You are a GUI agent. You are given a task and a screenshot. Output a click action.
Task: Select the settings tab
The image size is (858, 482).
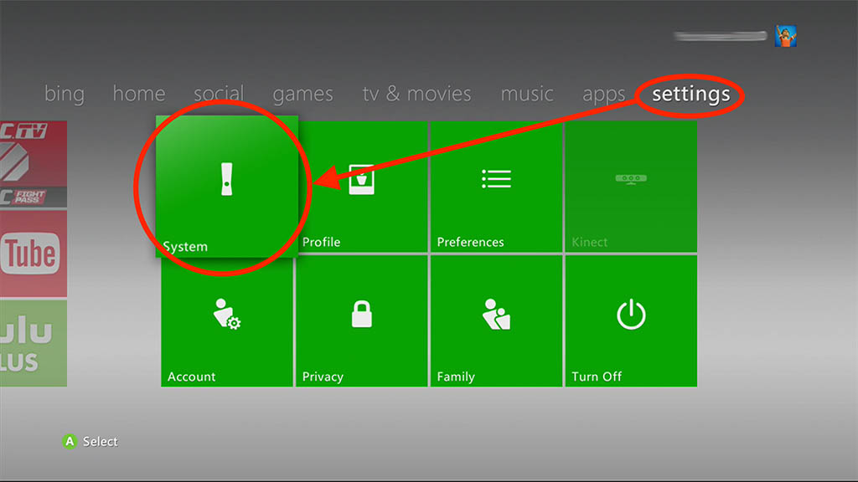point(691,95)
